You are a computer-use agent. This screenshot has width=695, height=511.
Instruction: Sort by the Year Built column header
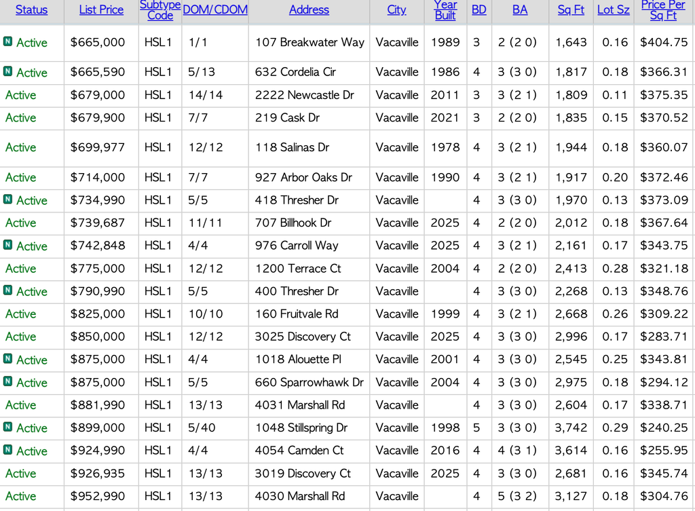click(x=445, y=10)
